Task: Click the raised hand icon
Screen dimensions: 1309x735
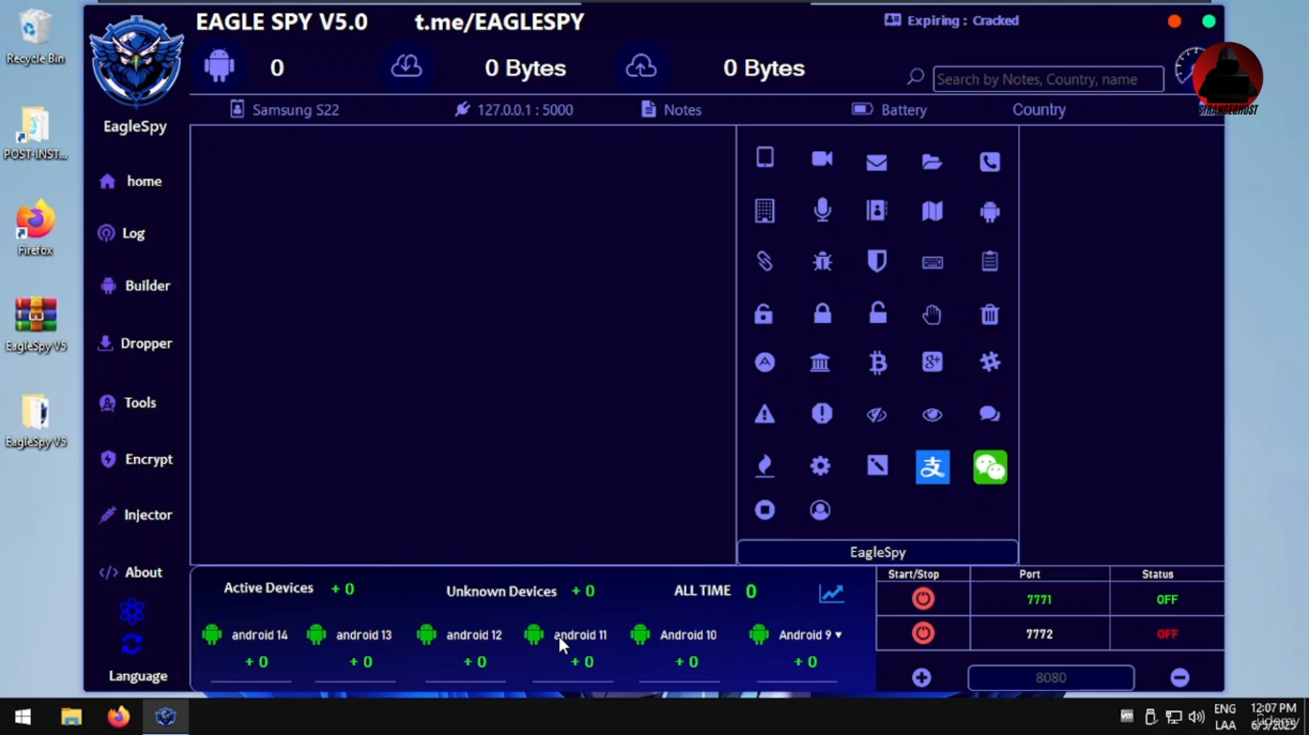Action: 932,313
